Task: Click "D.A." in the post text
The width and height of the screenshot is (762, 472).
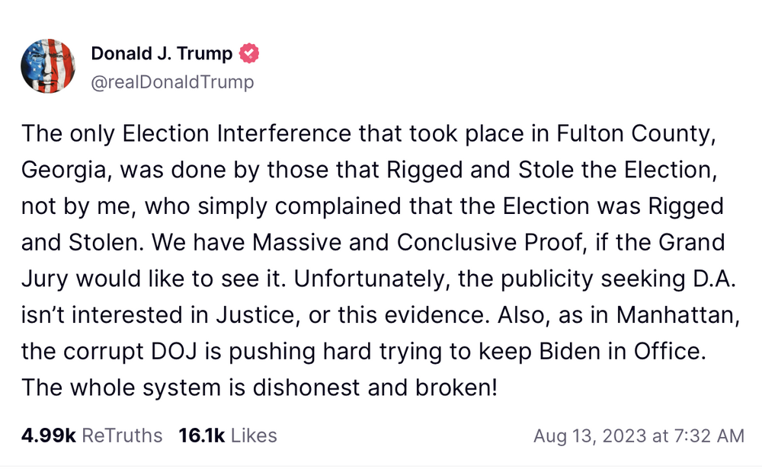Action: [x=715, y=279]
